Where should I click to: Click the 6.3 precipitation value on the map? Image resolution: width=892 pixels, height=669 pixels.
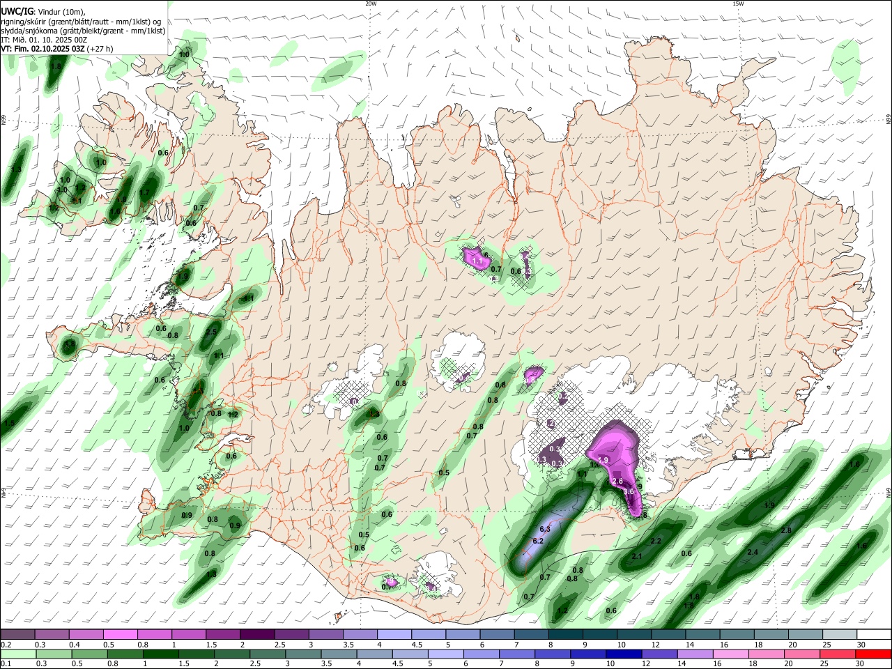545,529
